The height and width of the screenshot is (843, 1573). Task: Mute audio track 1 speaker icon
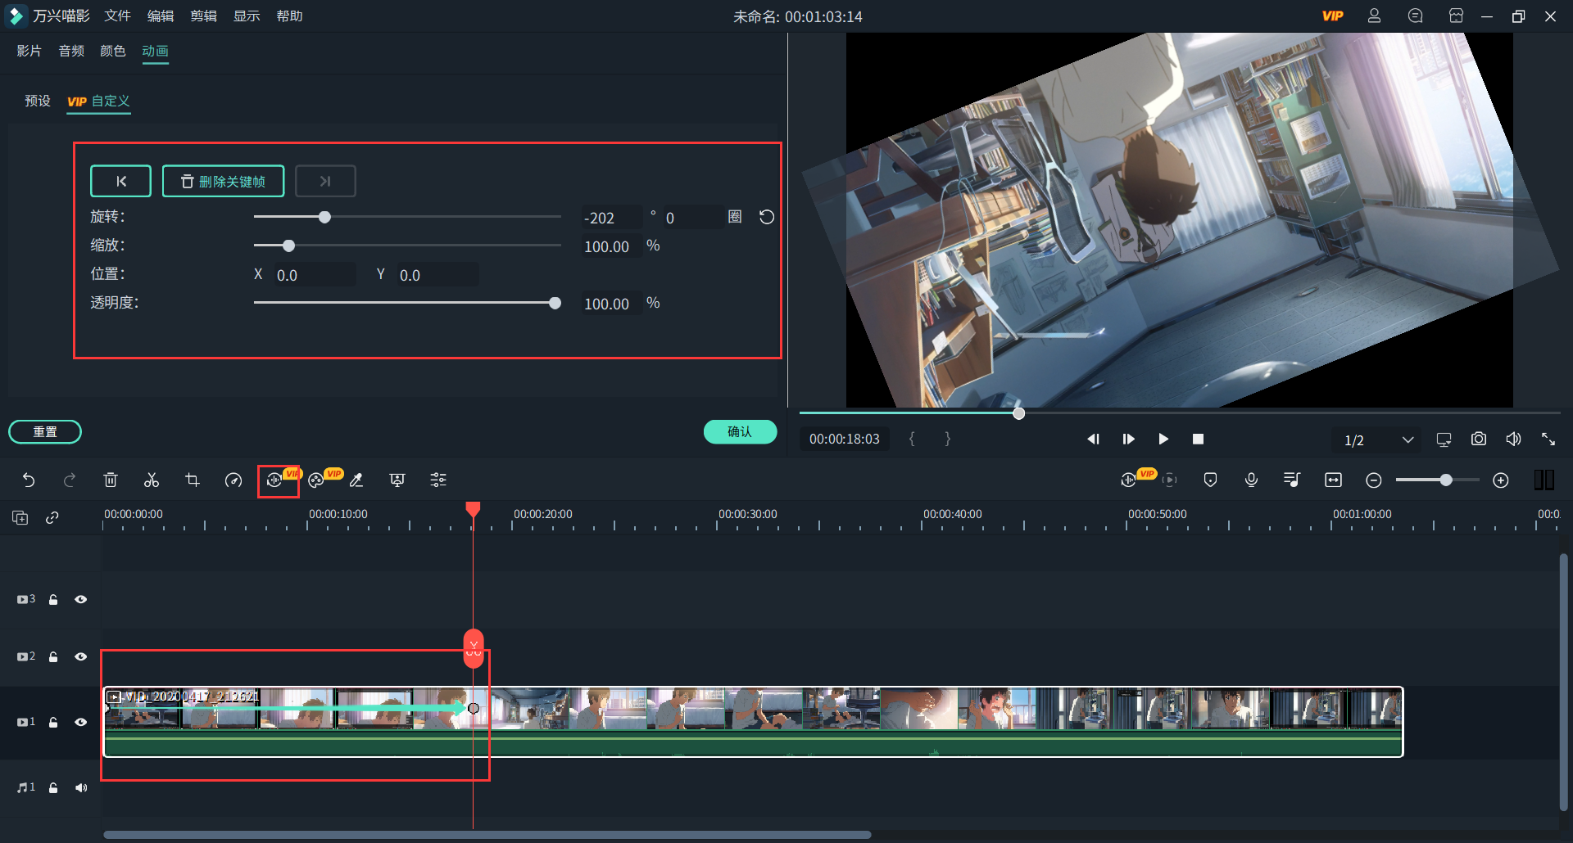pyautogui.click(x=80, y=787)
